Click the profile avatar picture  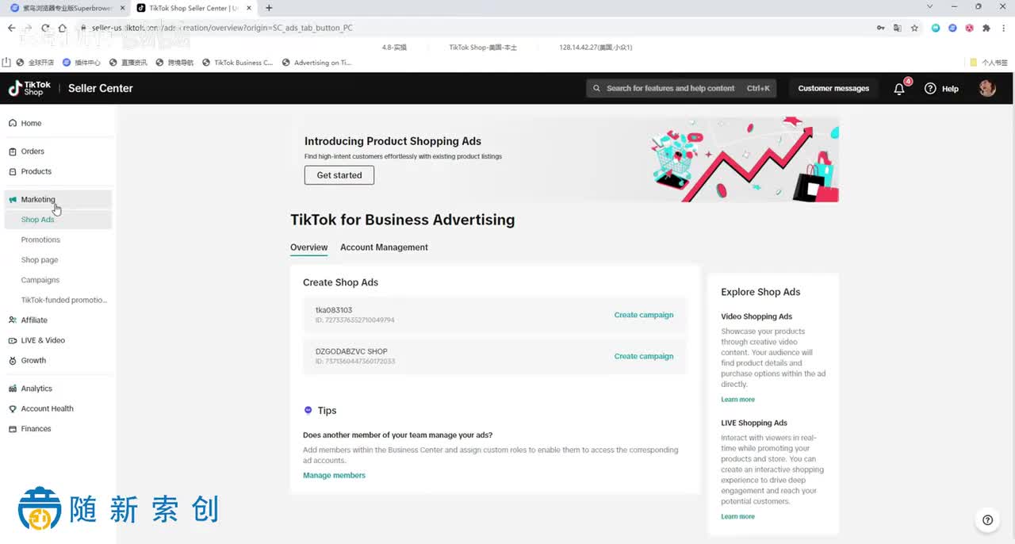[987, 88]
